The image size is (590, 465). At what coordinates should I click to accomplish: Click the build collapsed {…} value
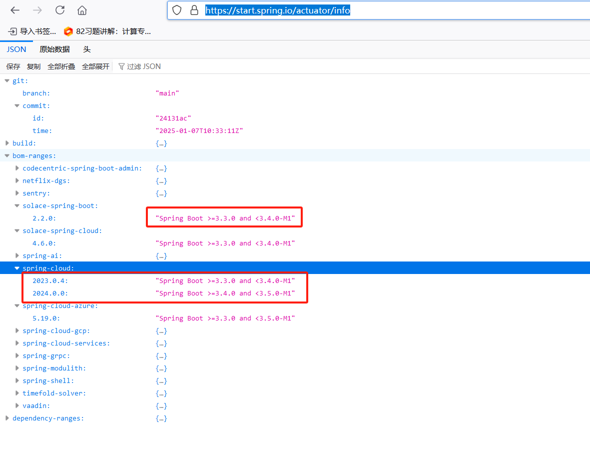[161, 143]
